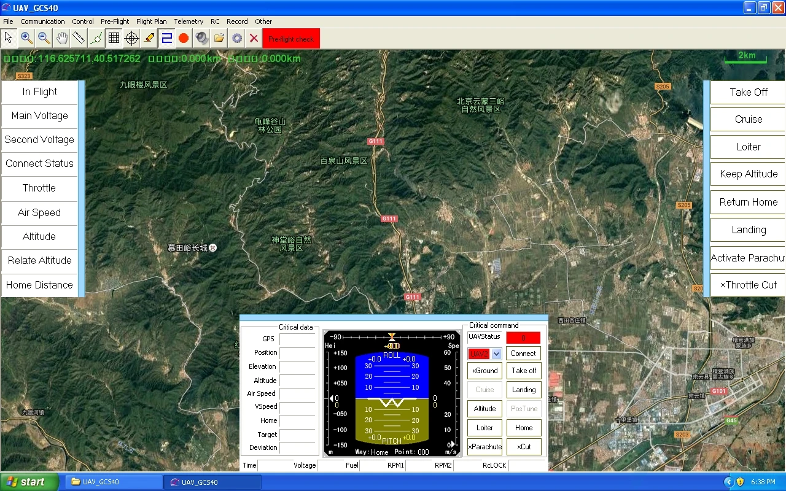
Task: Toggle the map grid overlay
Action: tap(114, 38)
